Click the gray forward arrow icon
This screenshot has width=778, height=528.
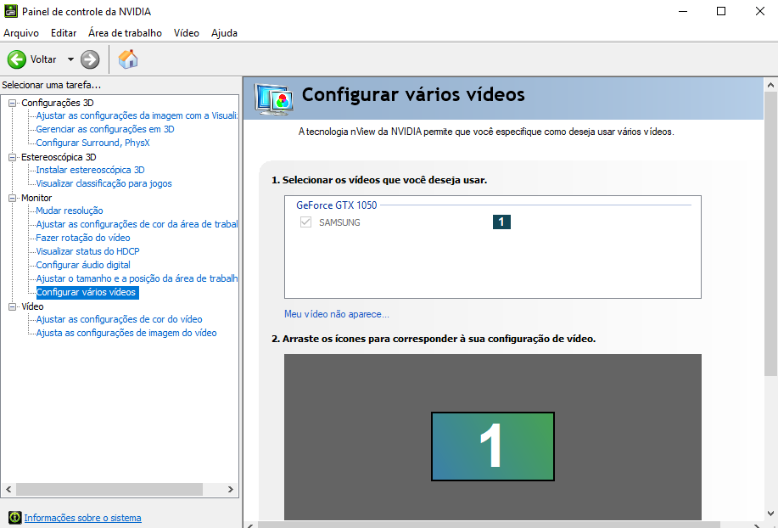90,59
